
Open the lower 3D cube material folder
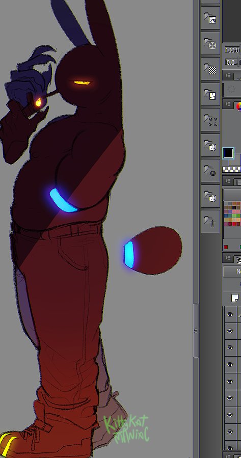[x=210, y=196]
